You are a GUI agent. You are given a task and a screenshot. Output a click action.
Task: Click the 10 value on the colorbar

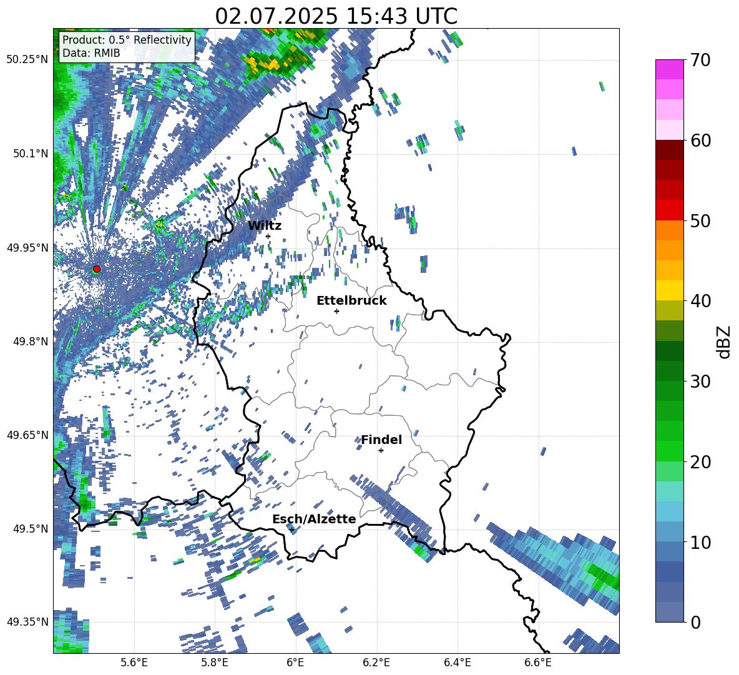(x=700, y=542)
